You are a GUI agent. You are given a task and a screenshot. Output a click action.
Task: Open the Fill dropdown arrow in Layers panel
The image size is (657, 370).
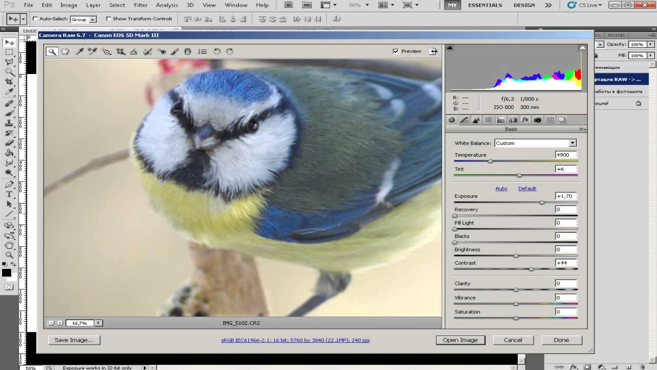pos(651,55)
